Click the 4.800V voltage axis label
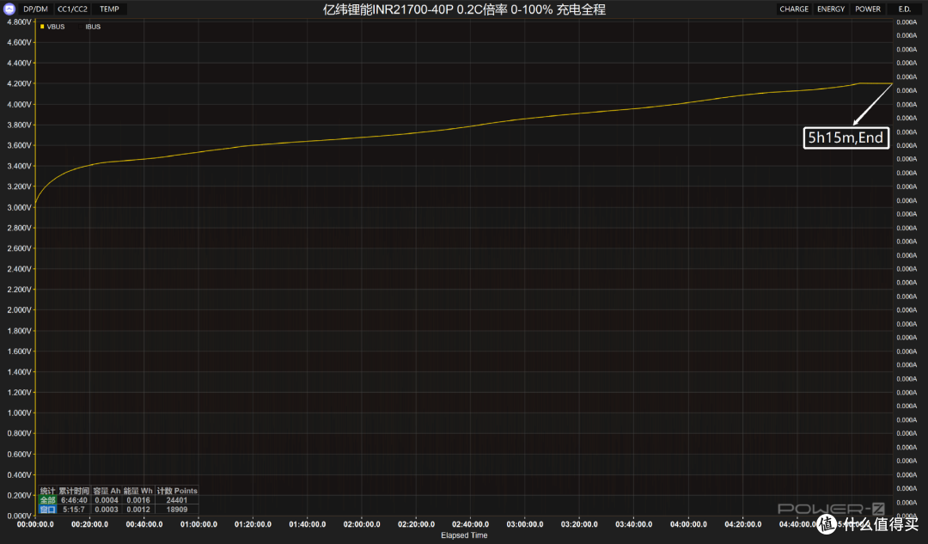This screenshot has width=928, height=544. (19, 21)
